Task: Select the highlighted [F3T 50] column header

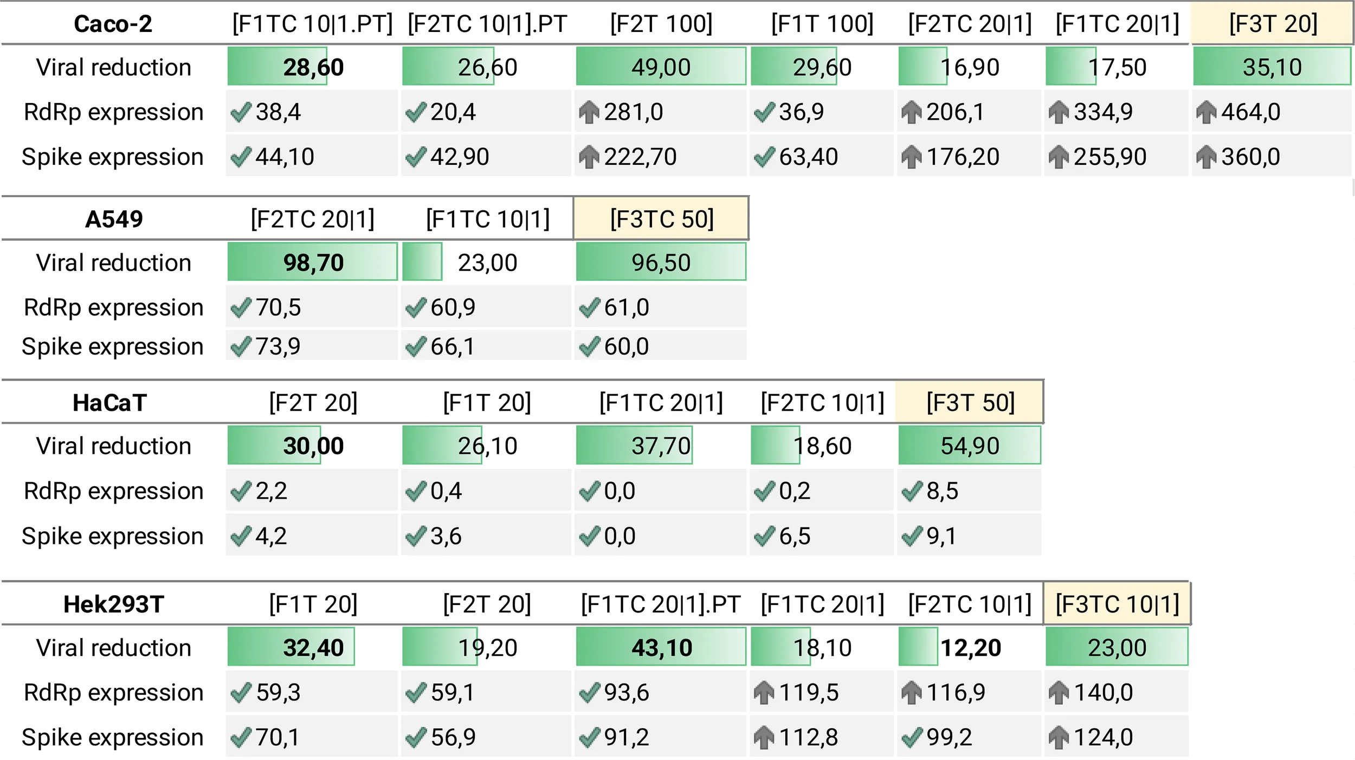Action: pos(970,403)
